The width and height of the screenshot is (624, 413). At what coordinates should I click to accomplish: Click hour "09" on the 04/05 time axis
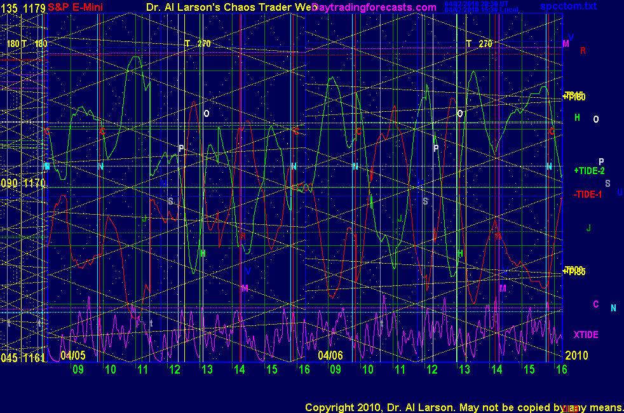pos(78,369)
